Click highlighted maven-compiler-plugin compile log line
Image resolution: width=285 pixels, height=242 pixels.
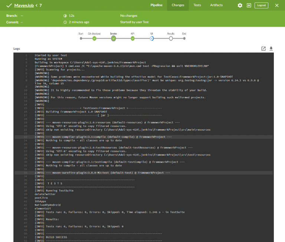[144, 137]
